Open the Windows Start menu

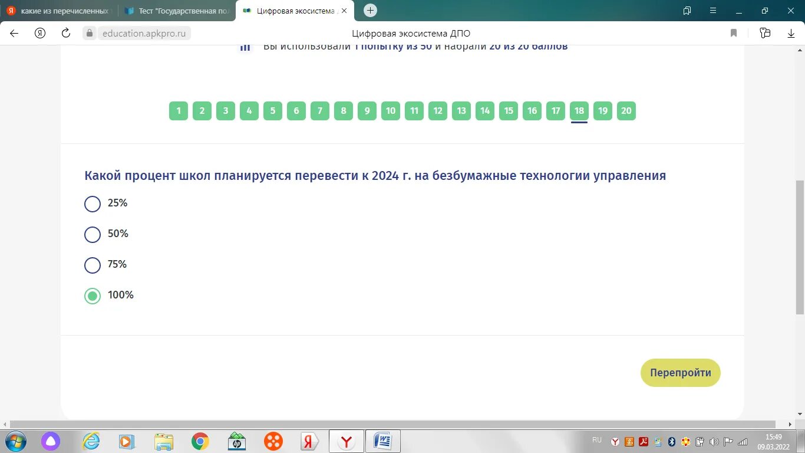[x=16, y=441]
